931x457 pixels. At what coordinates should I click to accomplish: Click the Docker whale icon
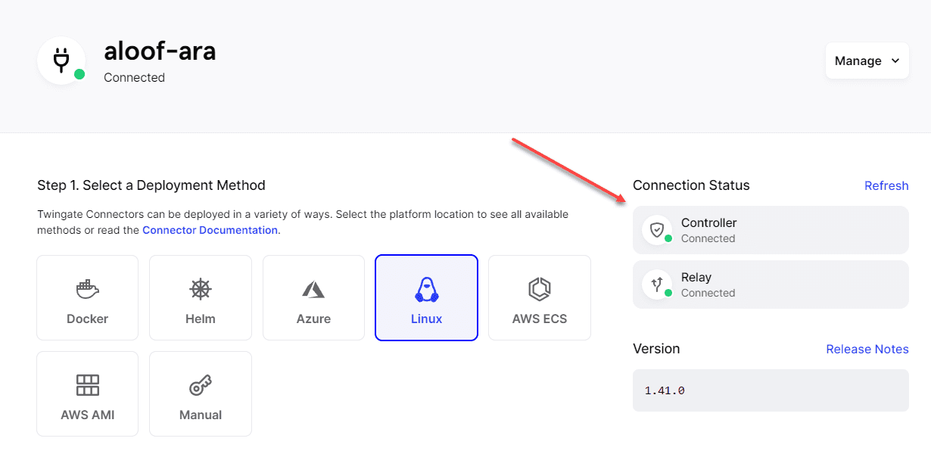(88, 288)
